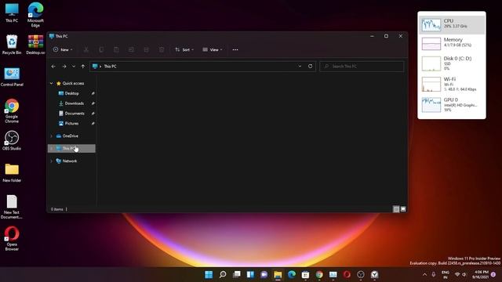Open Task View from the taskbar
The height and width of the screenshot is (282, 502).
click(237, 274)
